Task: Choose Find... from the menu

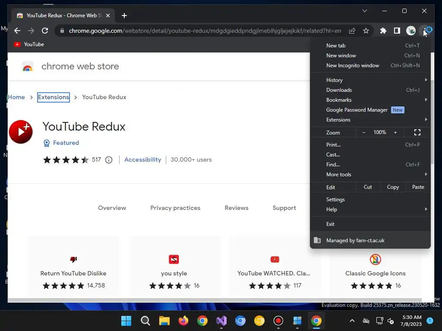Action: pos(370,164)
